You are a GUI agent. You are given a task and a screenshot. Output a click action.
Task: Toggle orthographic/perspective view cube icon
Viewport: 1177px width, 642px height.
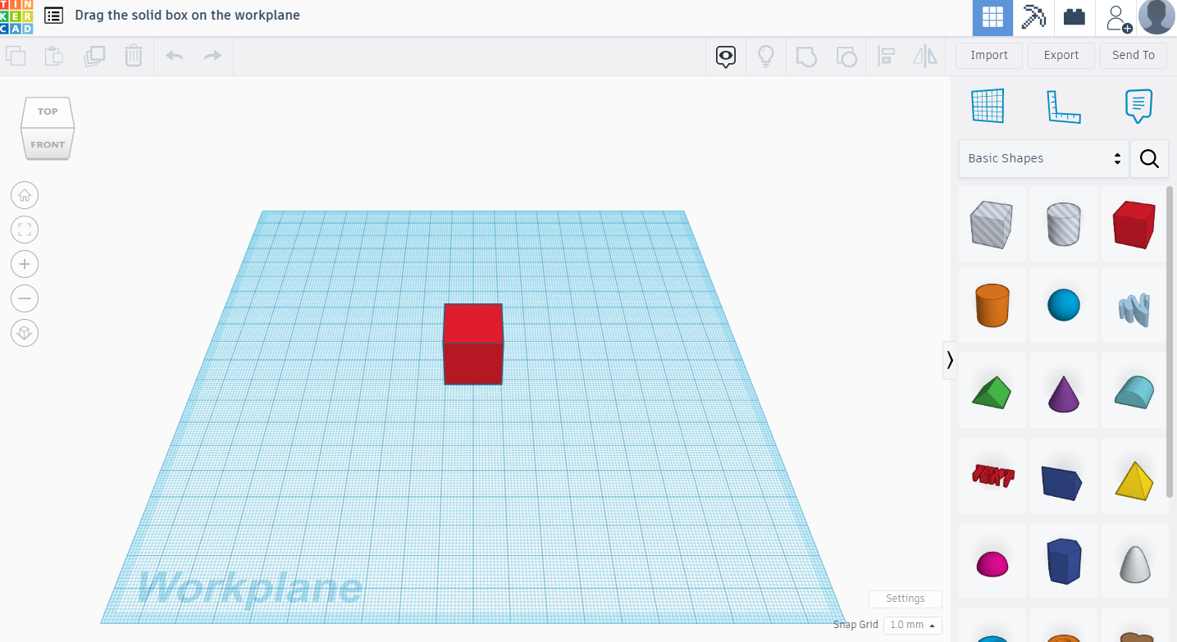click(x=25, y=333)
